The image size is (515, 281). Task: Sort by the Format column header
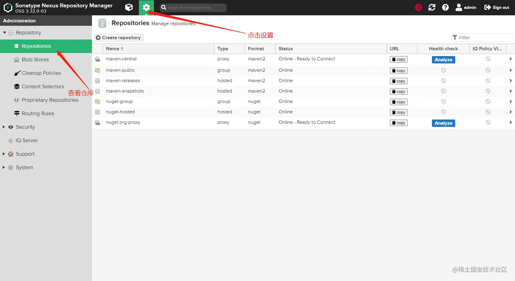(260, 49)
